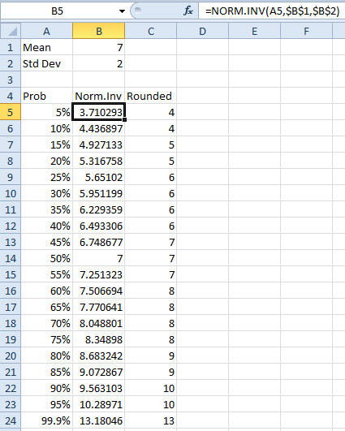Image resolution: width=345 pixels, height=431 pixels.
Task: Select row 24 header
Action: (11, 420)
